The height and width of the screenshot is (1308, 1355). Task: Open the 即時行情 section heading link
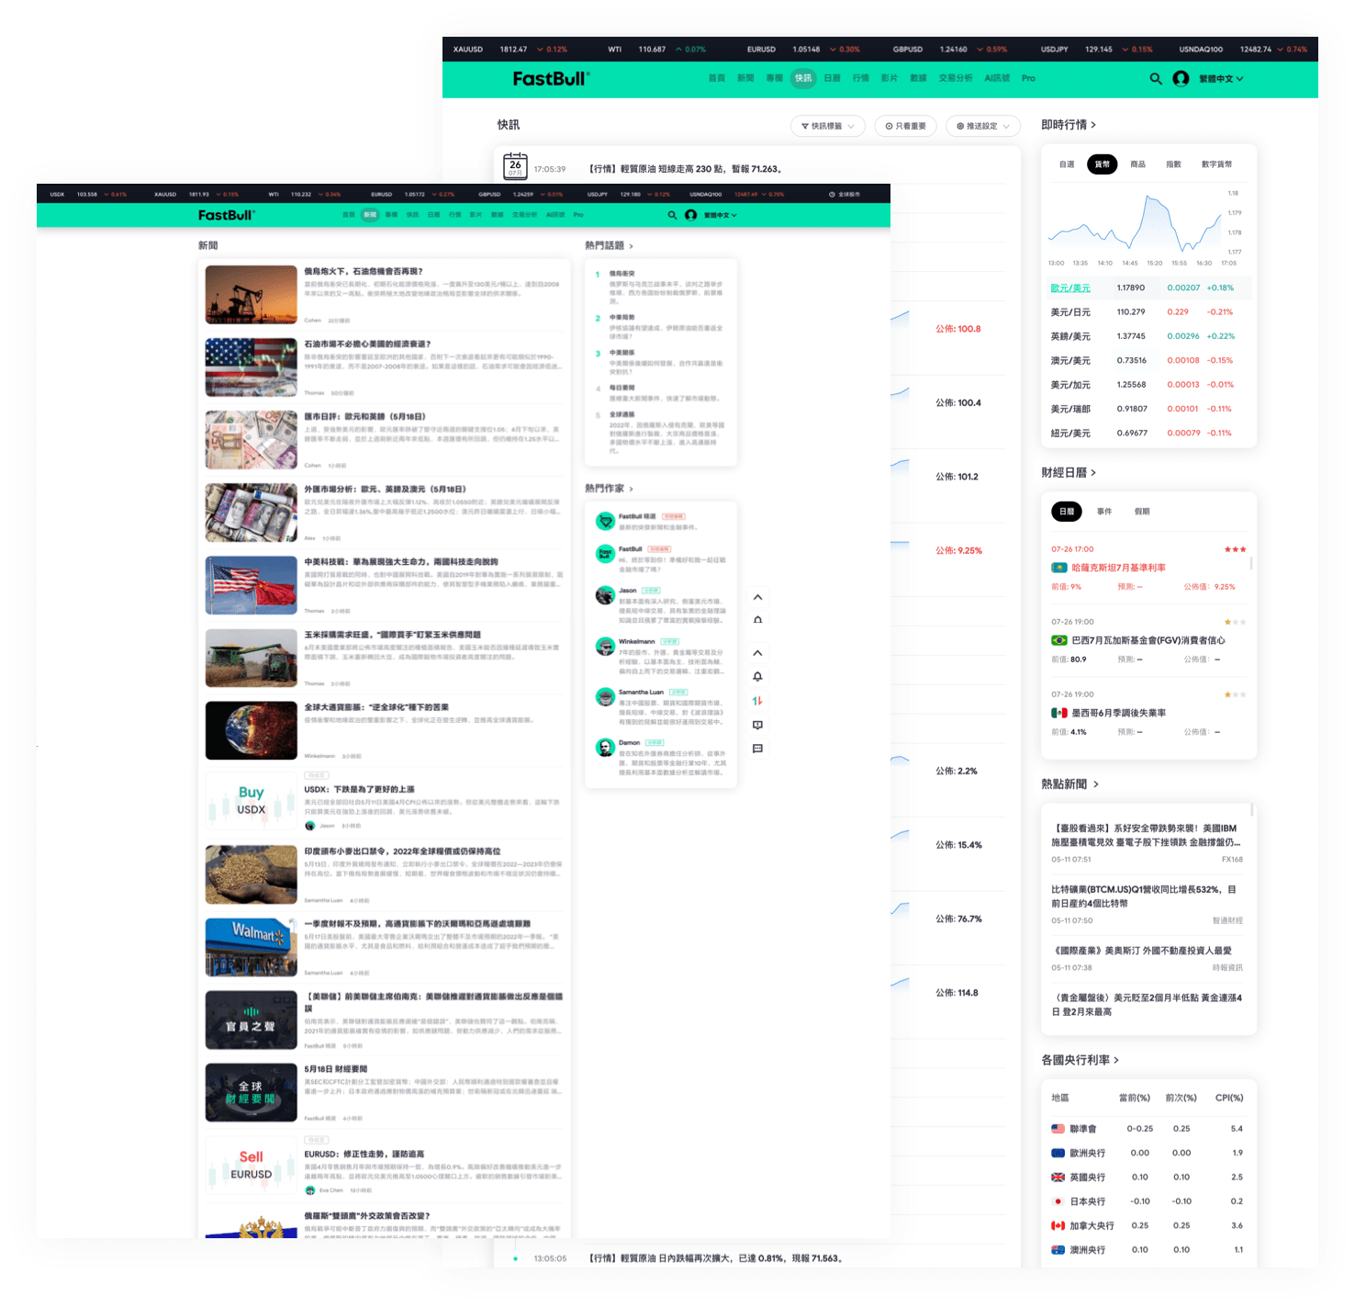point(1068,125)
